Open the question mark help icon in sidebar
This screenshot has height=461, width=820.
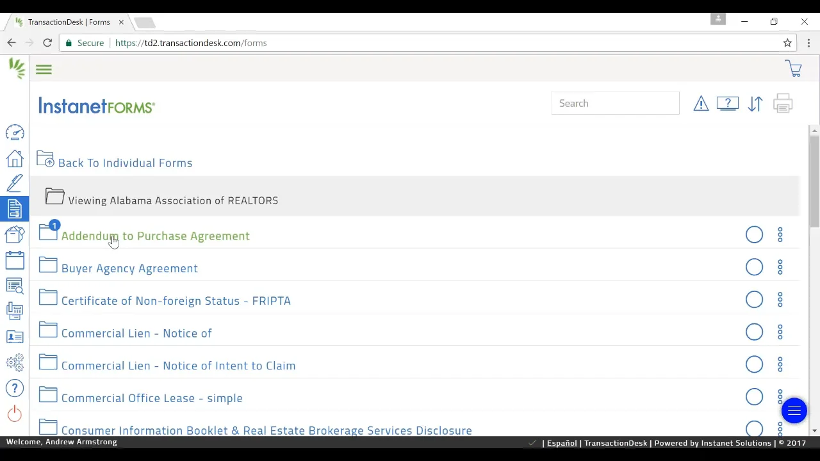point(15,388)
